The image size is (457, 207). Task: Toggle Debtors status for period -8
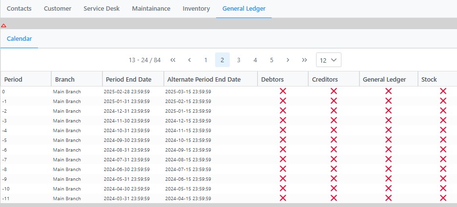[x=283, y=169]
